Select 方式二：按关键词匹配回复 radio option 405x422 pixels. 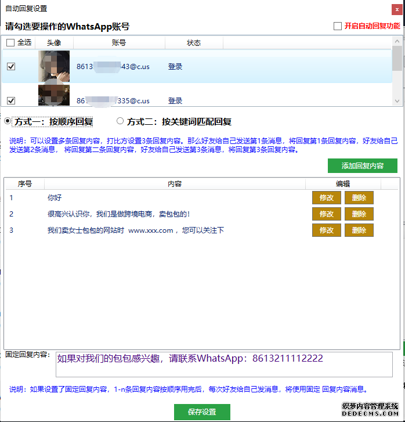click(x=120, y=121)
